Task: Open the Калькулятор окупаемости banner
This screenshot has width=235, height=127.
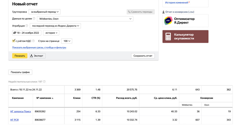Action: 185,37
